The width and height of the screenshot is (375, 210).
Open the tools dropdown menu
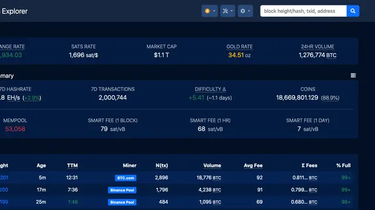click(227, 11)
